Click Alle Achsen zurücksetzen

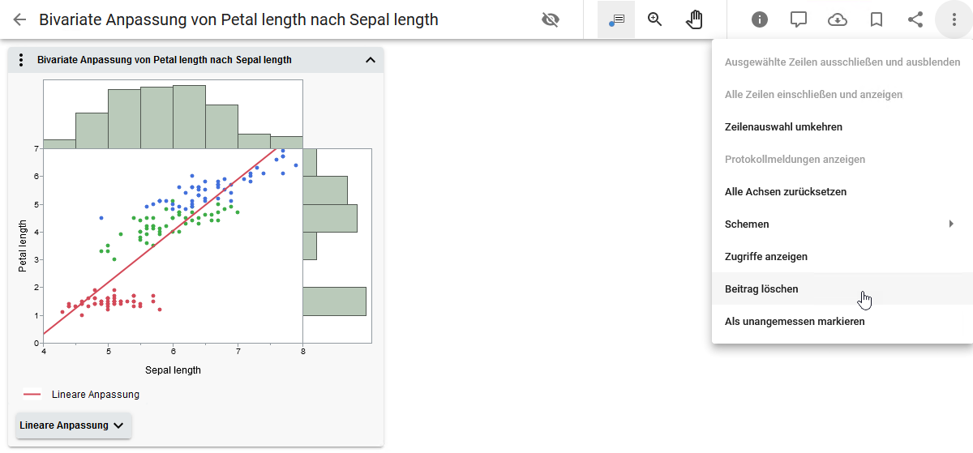pos(785,192)
